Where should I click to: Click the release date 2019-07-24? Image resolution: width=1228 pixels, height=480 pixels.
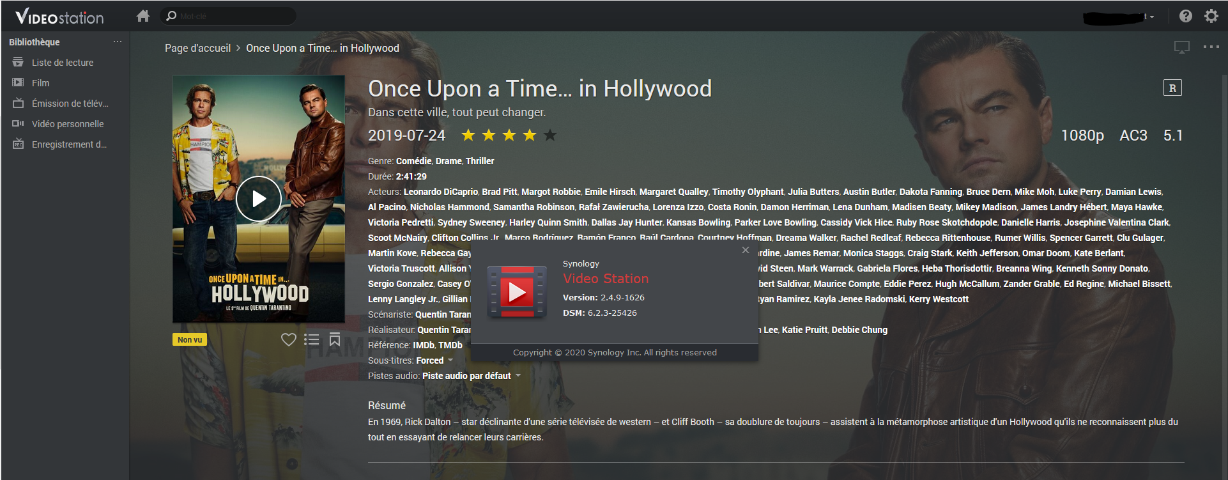pyautogui.click(x=406, y=135)
